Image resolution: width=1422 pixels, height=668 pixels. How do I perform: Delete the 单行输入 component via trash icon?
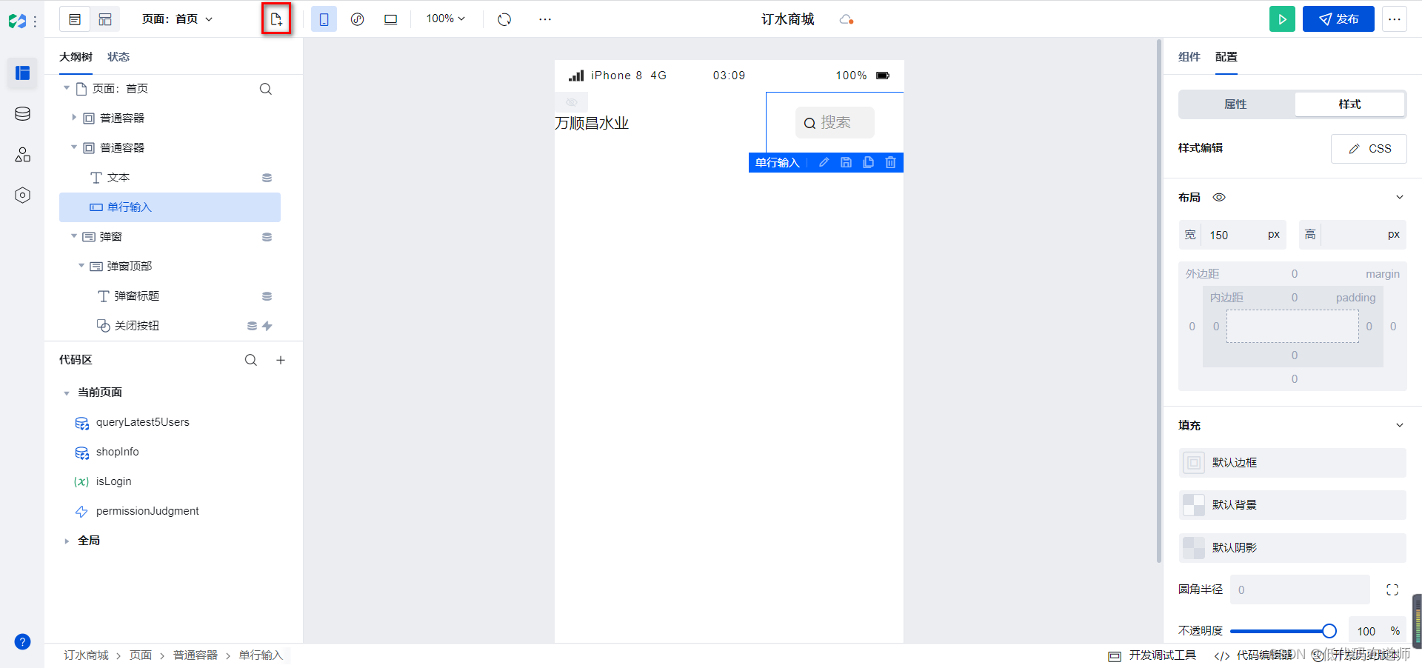coord(890,162)
